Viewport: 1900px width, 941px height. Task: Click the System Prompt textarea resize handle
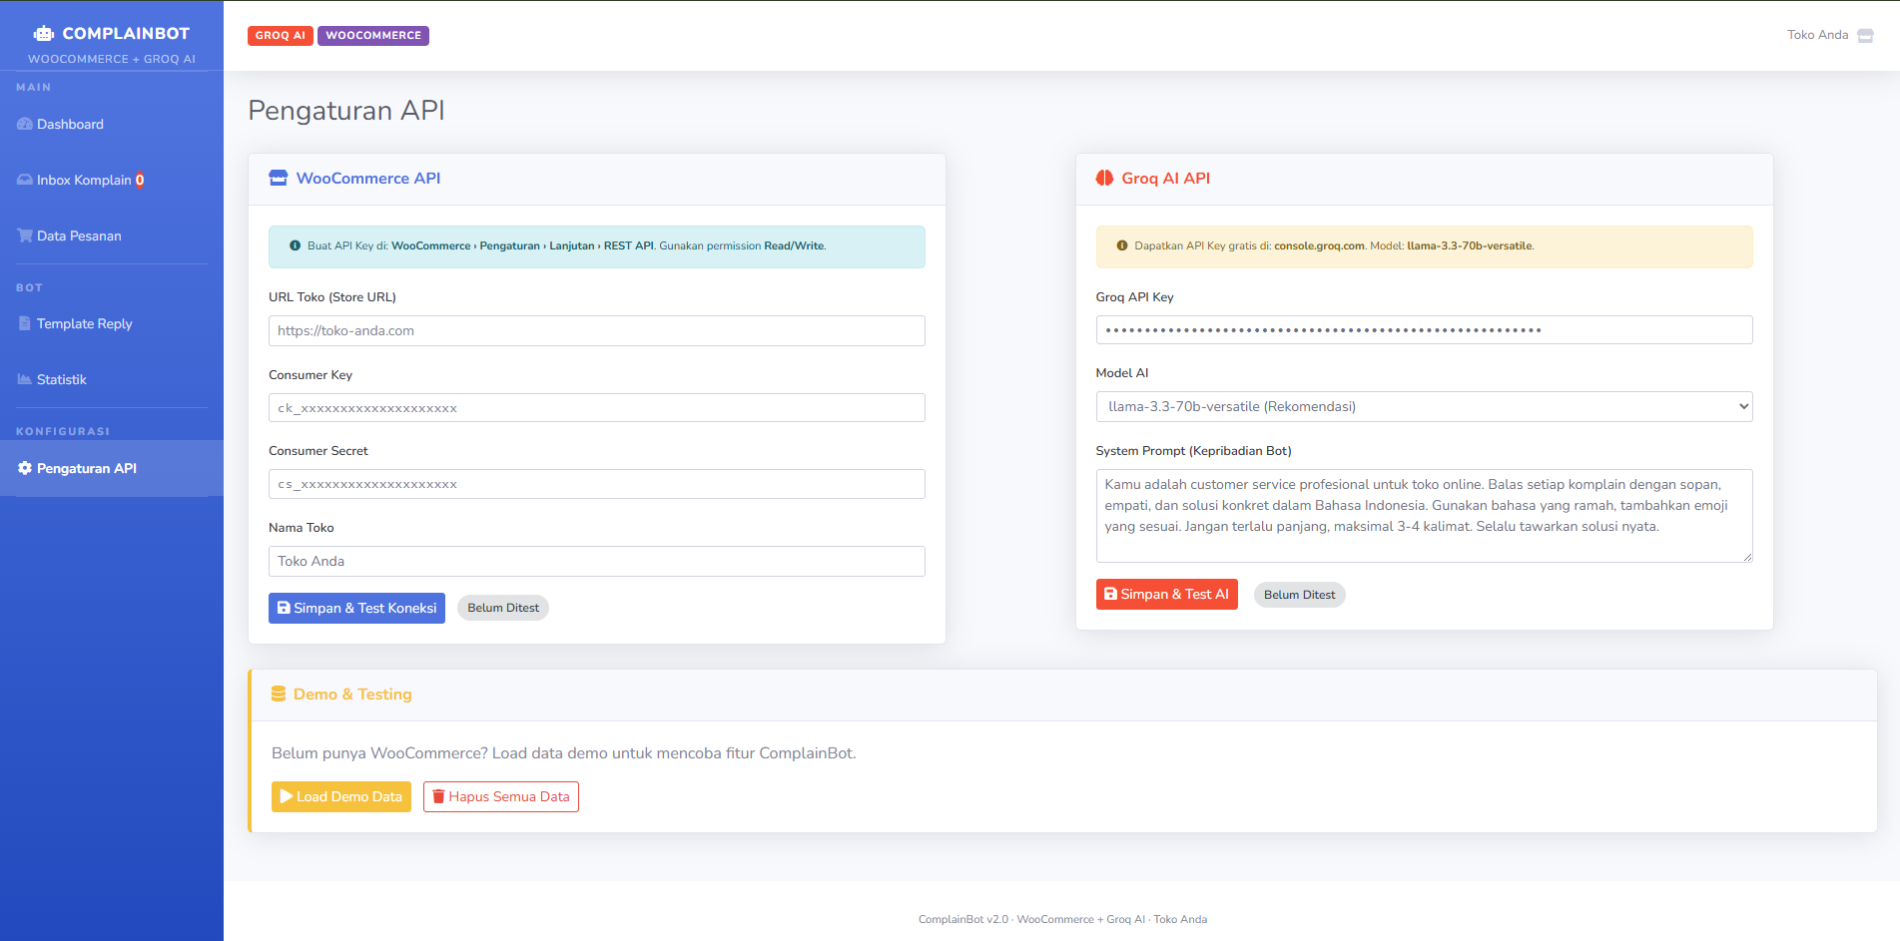1747,557
